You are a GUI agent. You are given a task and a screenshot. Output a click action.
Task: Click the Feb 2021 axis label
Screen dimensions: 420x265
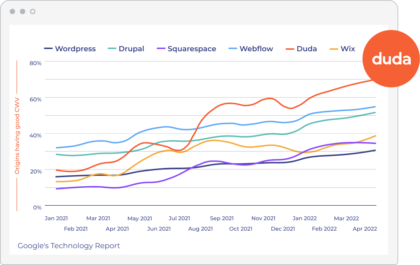pyautogui.click(x=76, y=229)
